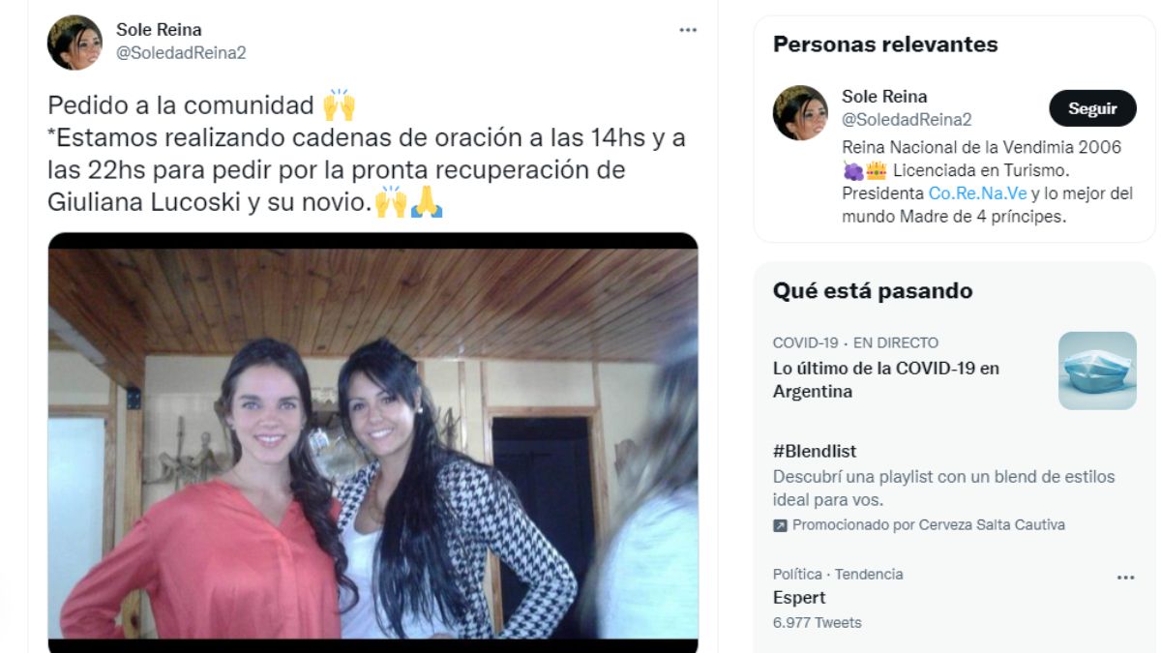Open the Espert trending topic
This screenshot has width=1161, height=653.
click(x=799, y=598)
